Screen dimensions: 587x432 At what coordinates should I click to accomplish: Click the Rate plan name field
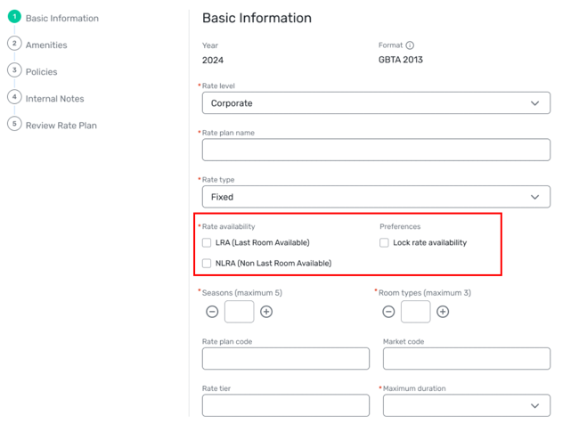coord(376,150)
